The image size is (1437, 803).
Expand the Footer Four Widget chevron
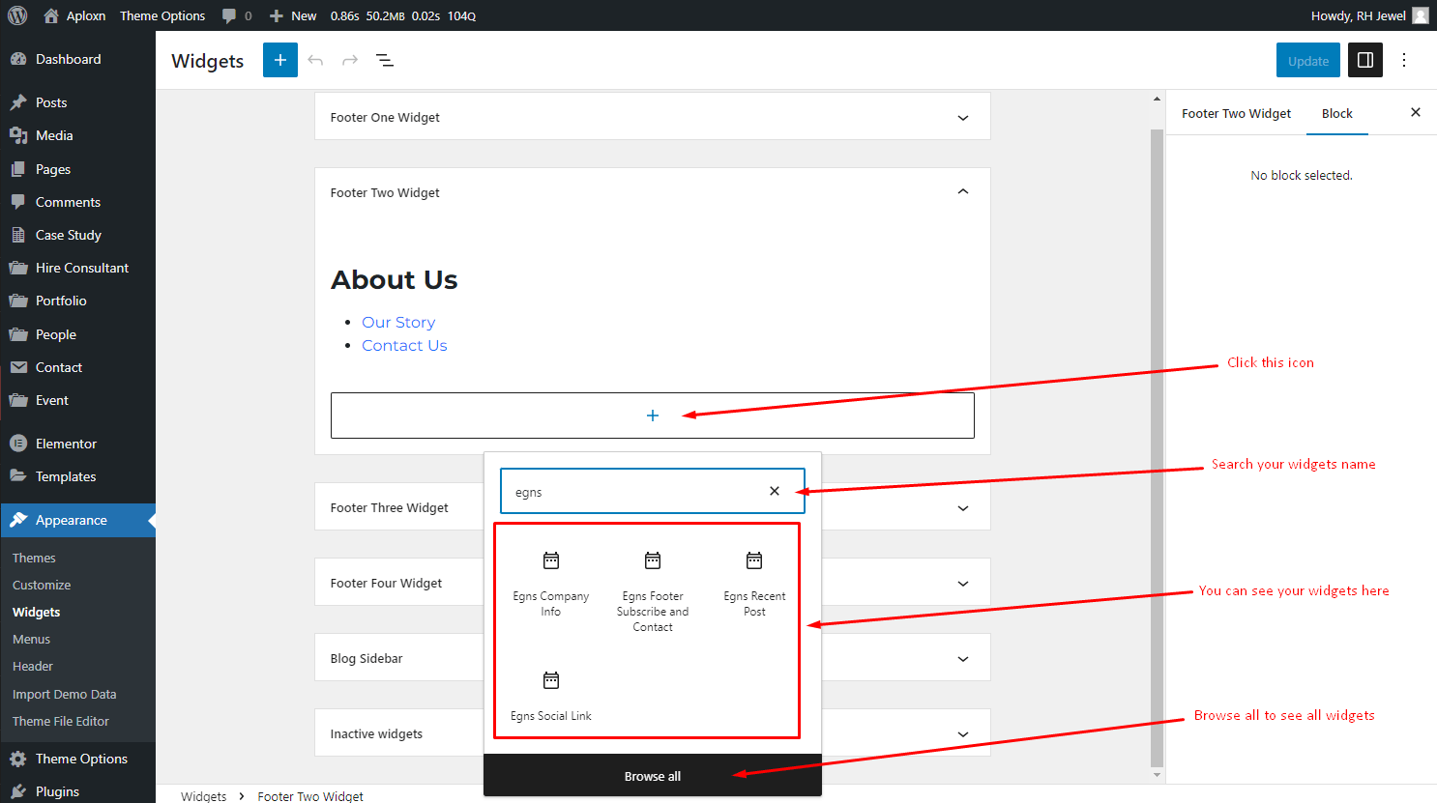tap(963, 584)
